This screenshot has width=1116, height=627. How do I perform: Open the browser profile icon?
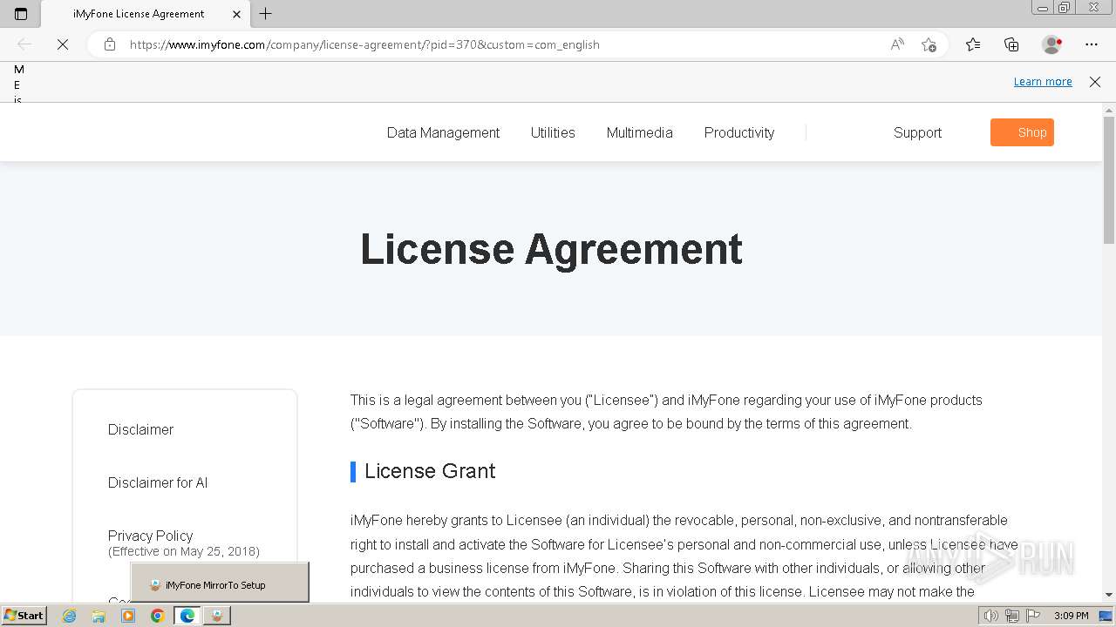click(1051, 44)
